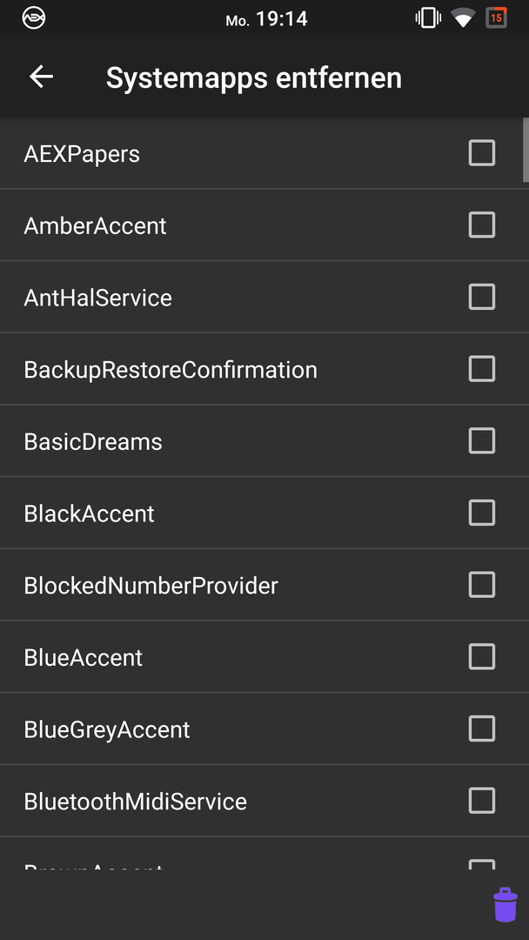Tap the Wi-Fi status icon
This screenshot has height=940, width=529.
pyautogui.click(x=463, y=18)
